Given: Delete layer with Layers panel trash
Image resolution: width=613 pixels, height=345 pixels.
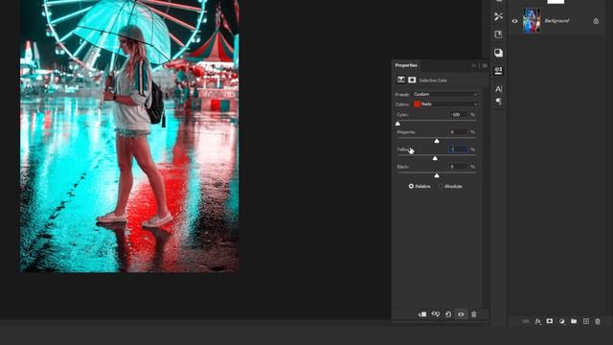Looking at the screenshot, I should click(598, 322).
